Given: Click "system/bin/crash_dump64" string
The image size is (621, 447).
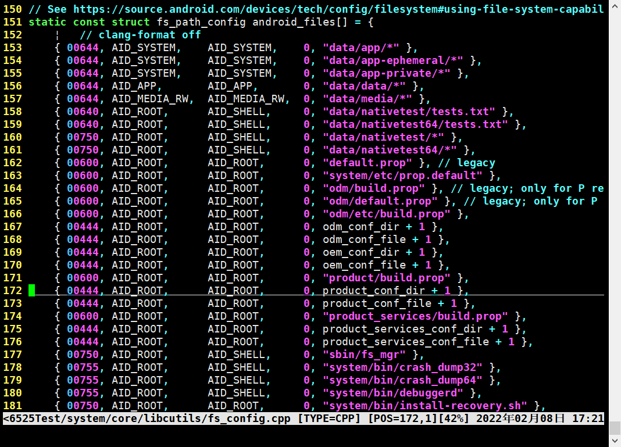Looking at the screenshot, I should [x=403, y=380].
